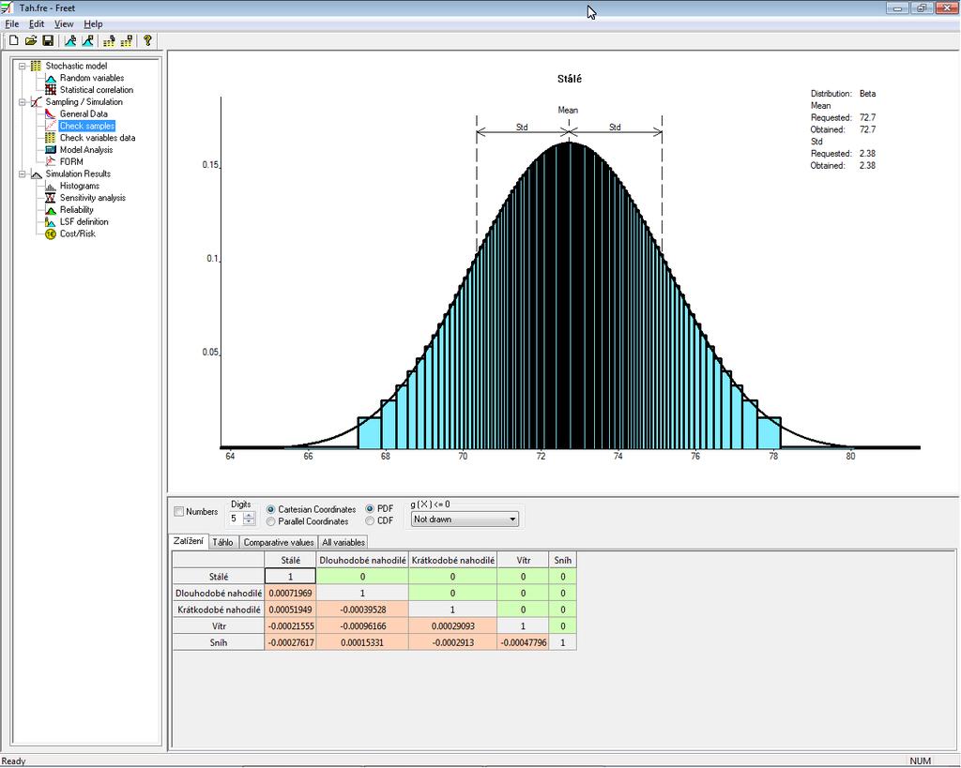Open help via yellow question mark icon

[147, 41]
